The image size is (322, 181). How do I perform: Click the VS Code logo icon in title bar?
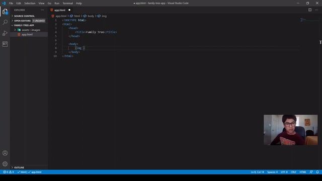coord(4,4)
